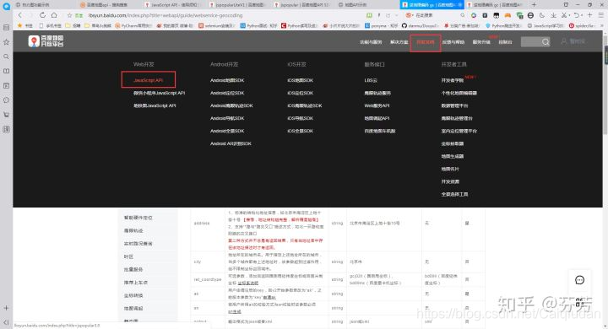
Task: Open the shopping cart icon in left sidebar
Action: tap(6, 115)
